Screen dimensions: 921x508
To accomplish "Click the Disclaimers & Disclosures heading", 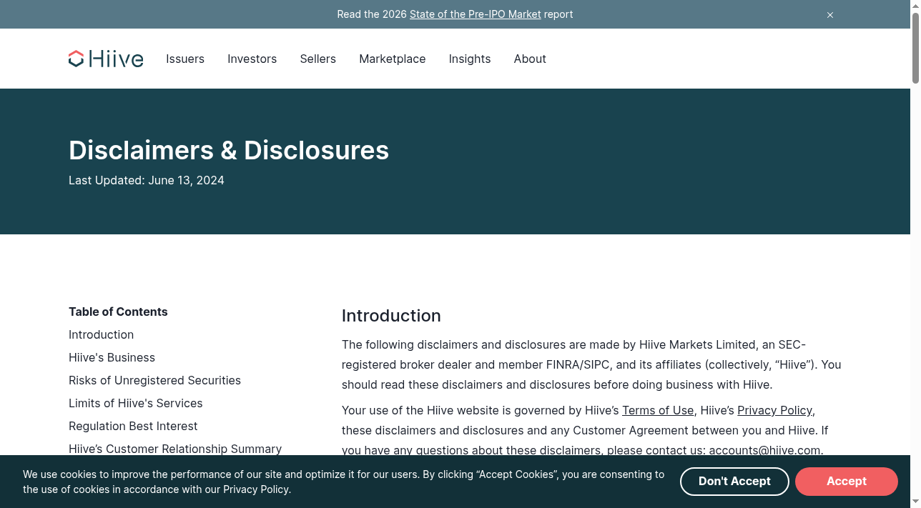I will click(229, 150).
